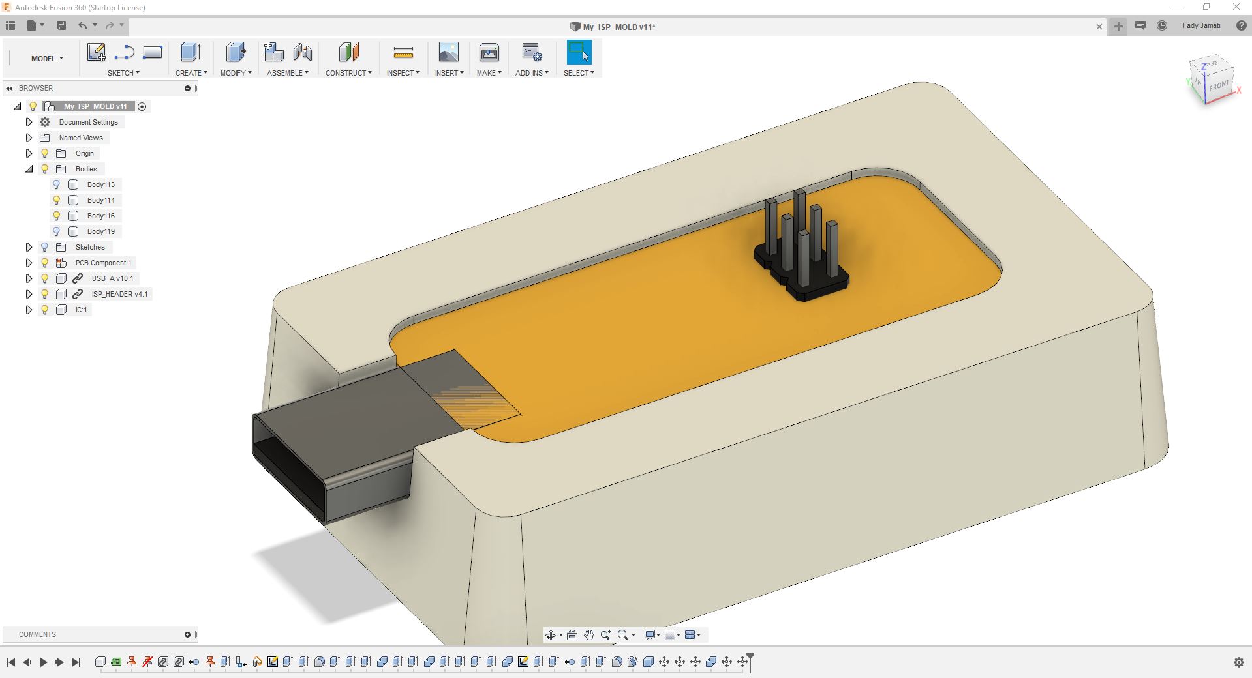
Task: Add a new design tab
Action: point(1118,26)
